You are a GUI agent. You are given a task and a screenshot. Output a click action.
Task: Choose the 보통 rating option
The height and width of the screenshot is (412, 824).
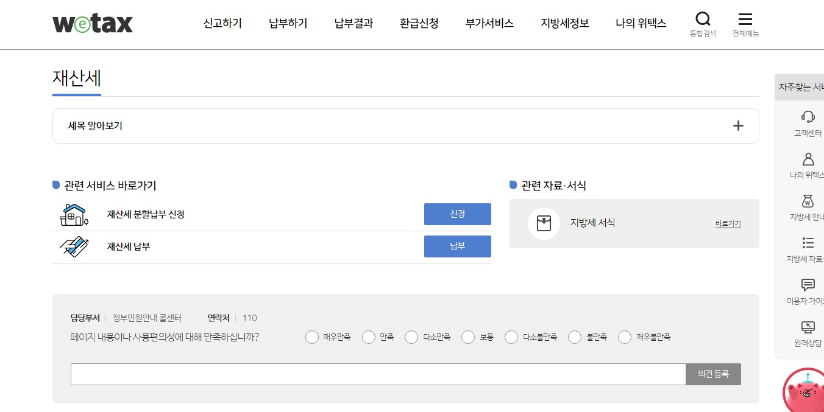coord(468,337)
